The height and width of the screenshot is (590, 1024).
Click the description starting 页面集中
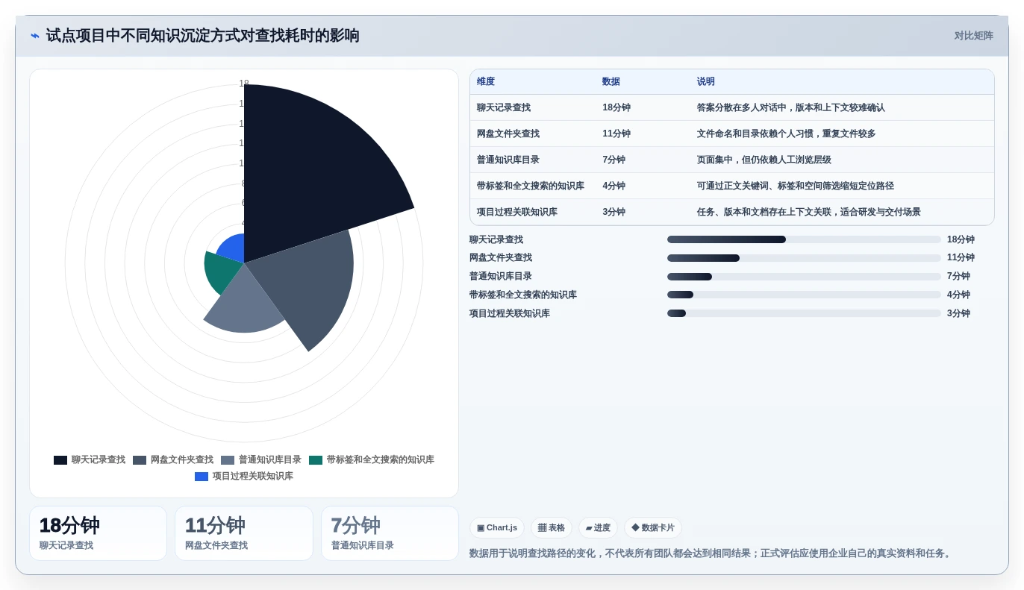tap(764, 160)
